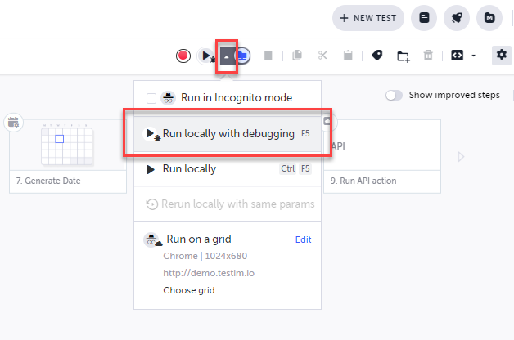
Task: Click the label tag icon
Action: pos(377,56)
